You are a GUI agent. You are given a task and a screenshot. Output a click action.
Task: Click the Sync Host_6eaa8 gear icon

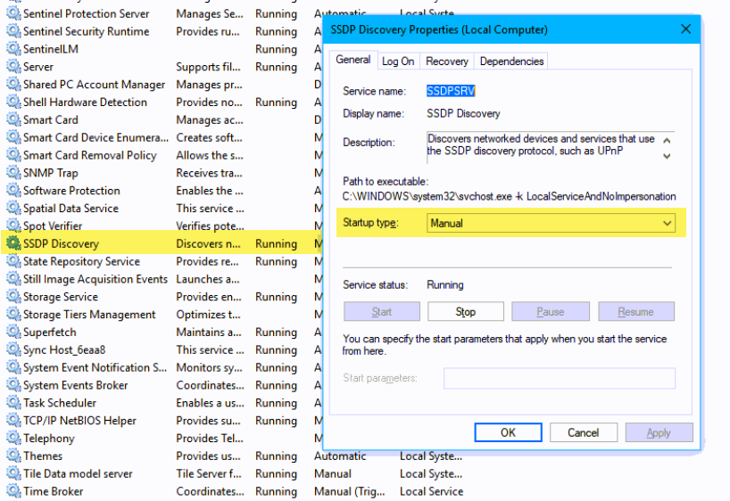[x=13, y=349]
